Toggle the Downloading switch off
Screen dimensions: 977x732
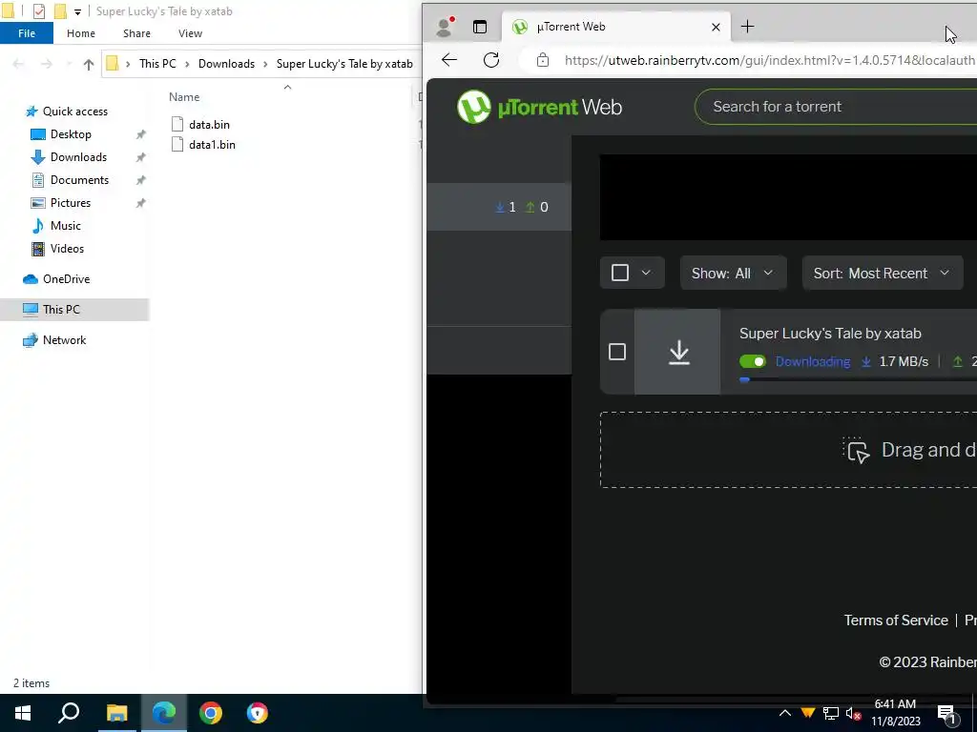[752, 361]
